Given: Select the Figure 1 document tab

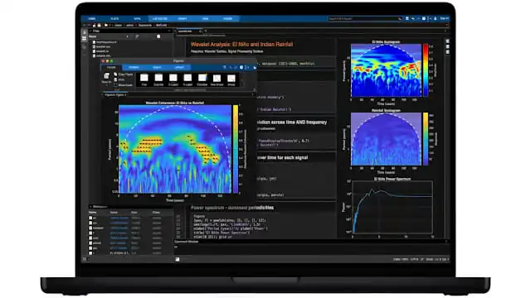Looking at the screenshot, I should click(x=114, y=94).
